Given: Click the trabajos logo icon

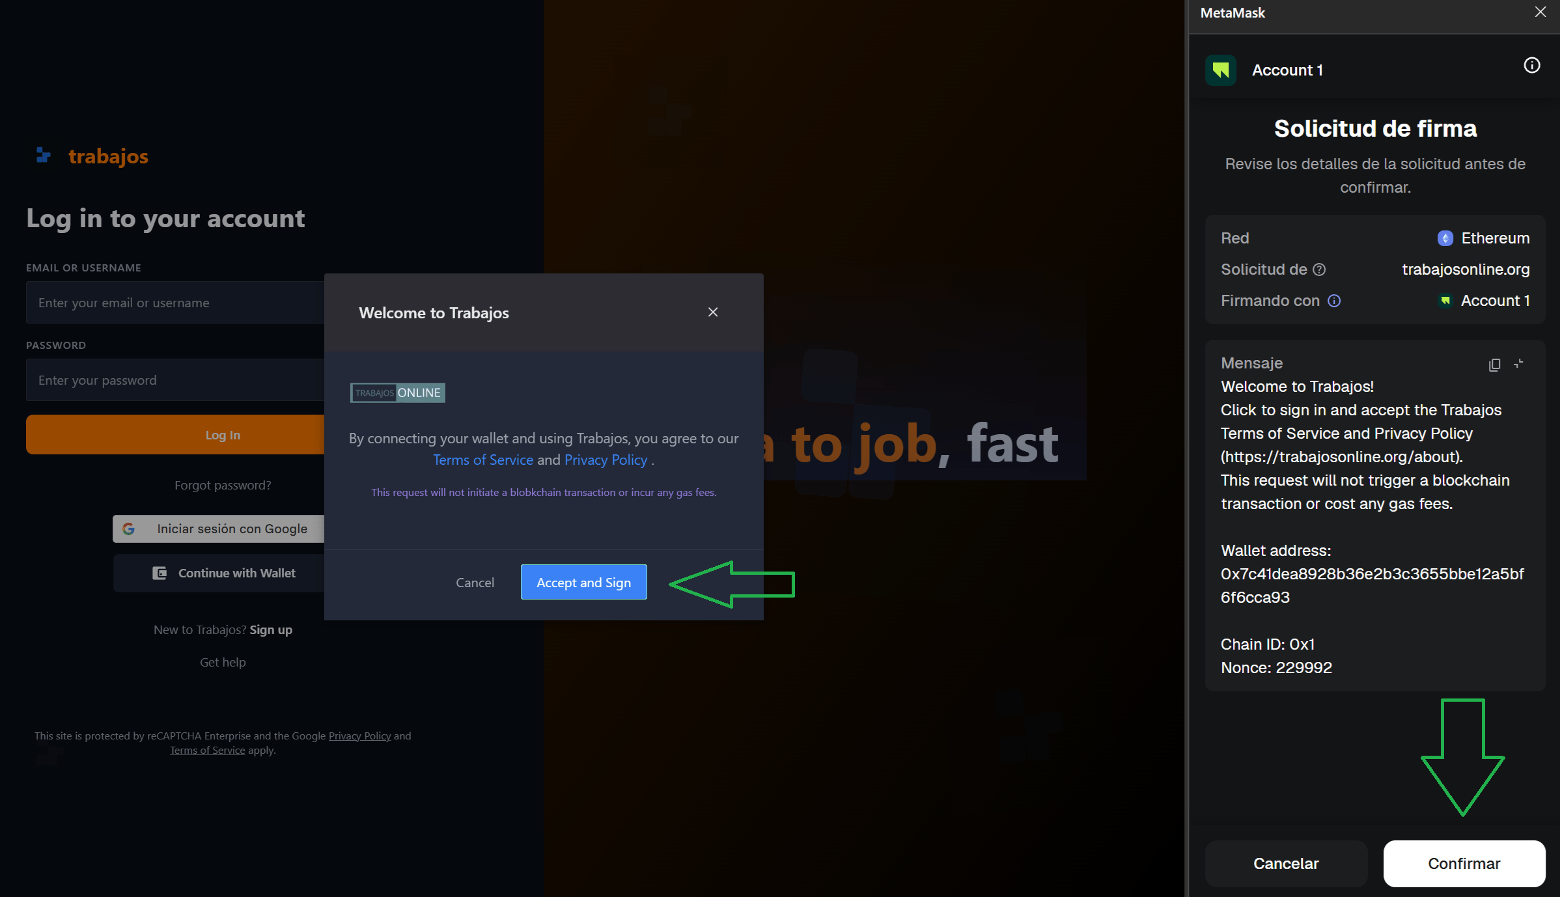Looking at the screenshot, I should [44, 155].
